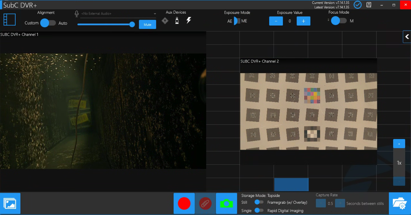
Task: Click the lightning strobe aux device icon
Action: tap(189, 20)
